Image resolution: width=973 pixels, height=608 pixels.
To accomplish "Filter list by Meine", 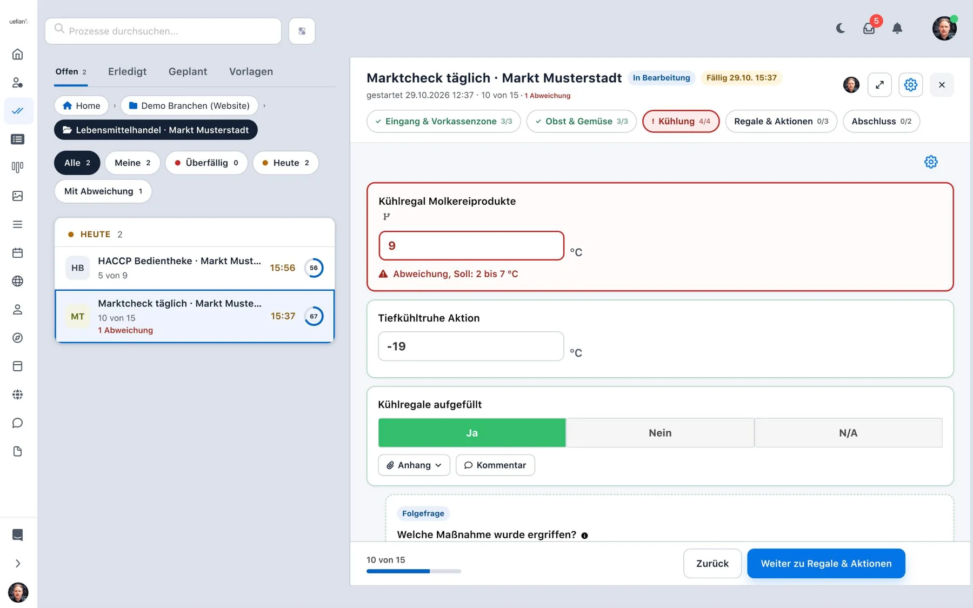I will point(132,163).
